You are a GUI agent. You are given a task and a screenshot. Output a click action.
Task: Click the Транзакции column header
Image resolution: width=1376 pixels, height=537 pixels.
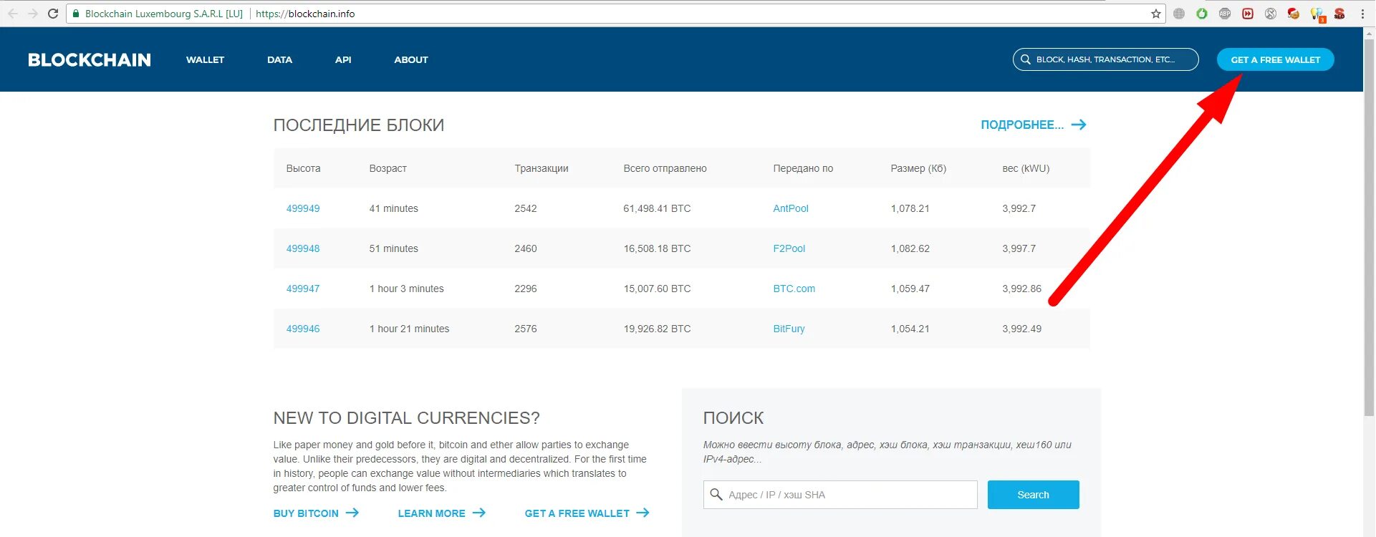(542, 168)
